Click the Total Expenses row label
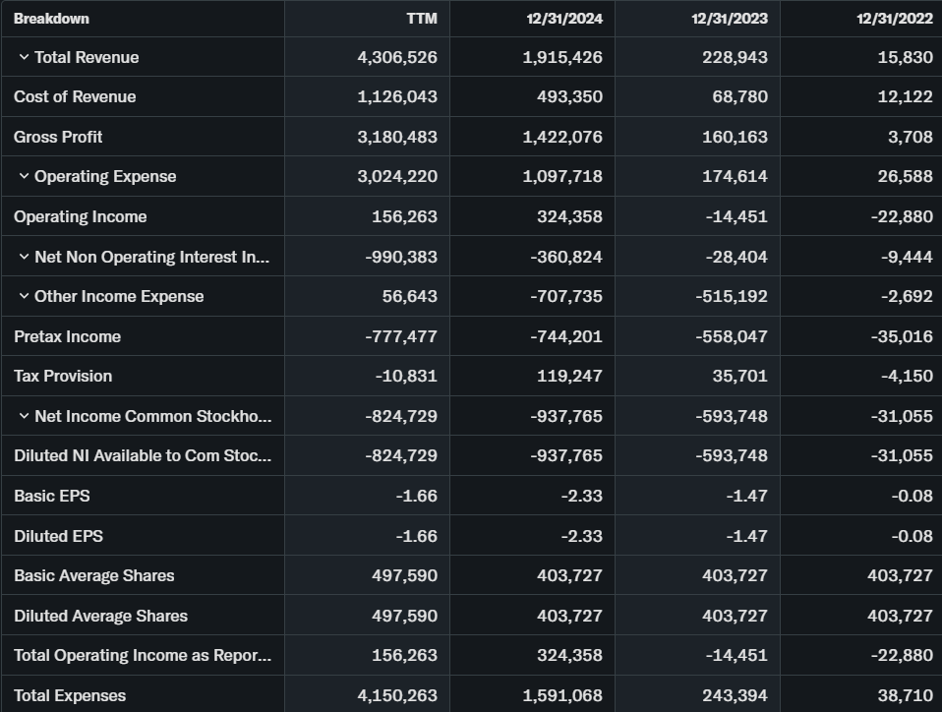This screenshot has width=942, height=712. tap(70, 695)
